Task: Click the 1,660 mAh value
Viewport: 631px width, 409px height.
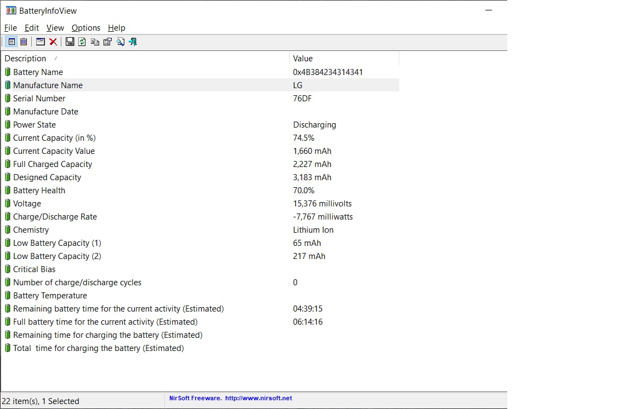Action: click(x=312, y=151)
